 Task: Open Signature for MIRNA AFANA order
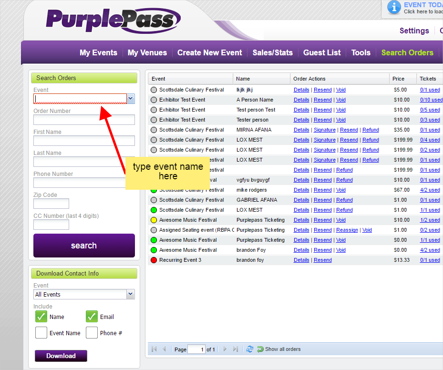325,130
